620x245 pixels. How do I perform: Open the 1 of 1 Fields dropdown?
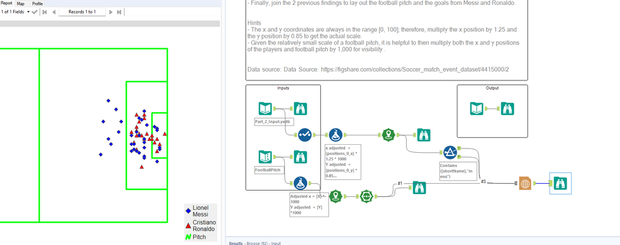coord(16,12)
